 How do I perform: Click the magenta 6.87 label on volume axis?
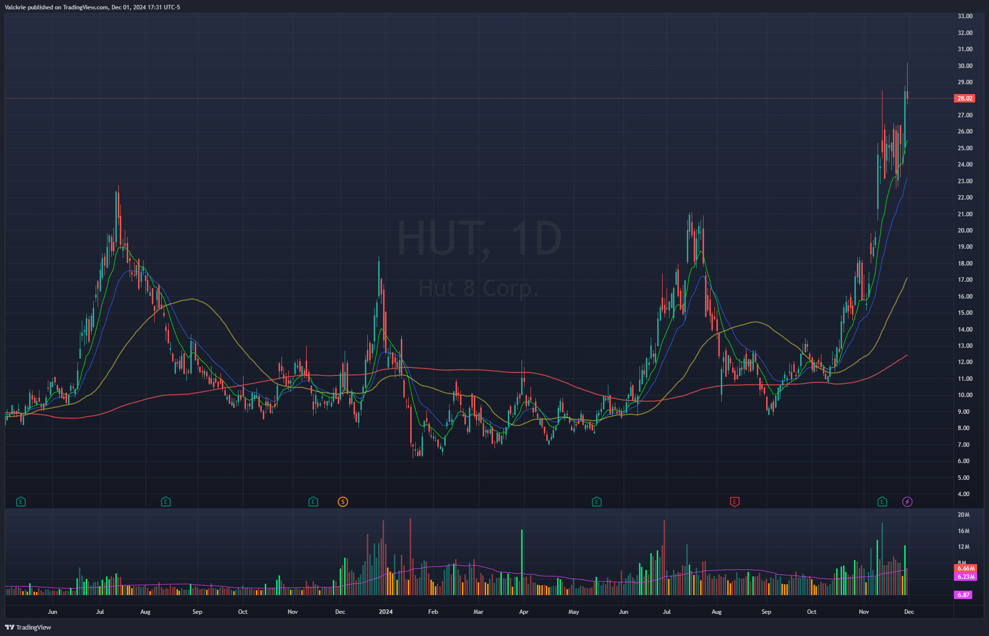[963, 595]
